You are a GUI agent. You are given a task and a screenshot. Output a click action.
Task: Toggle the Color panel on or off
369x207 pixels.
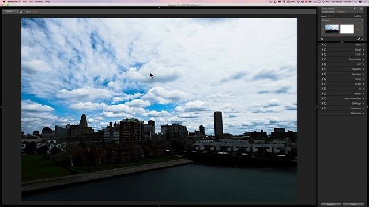click(322, 55)
